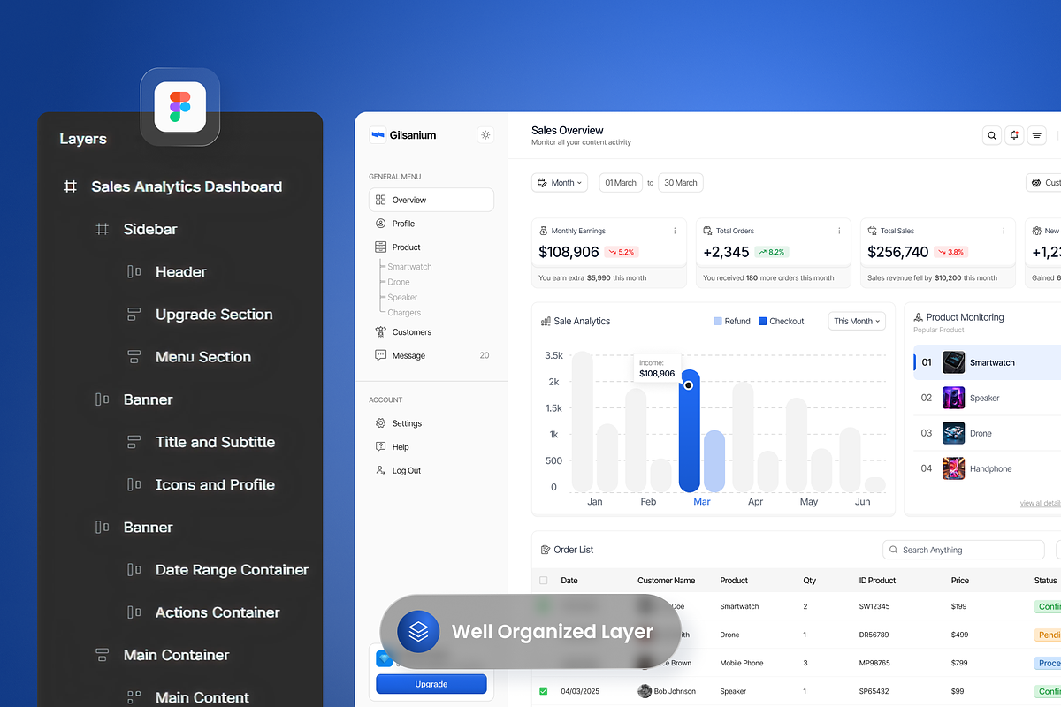
Task: Click the 01 March start date button
Action: click(621, 183)
